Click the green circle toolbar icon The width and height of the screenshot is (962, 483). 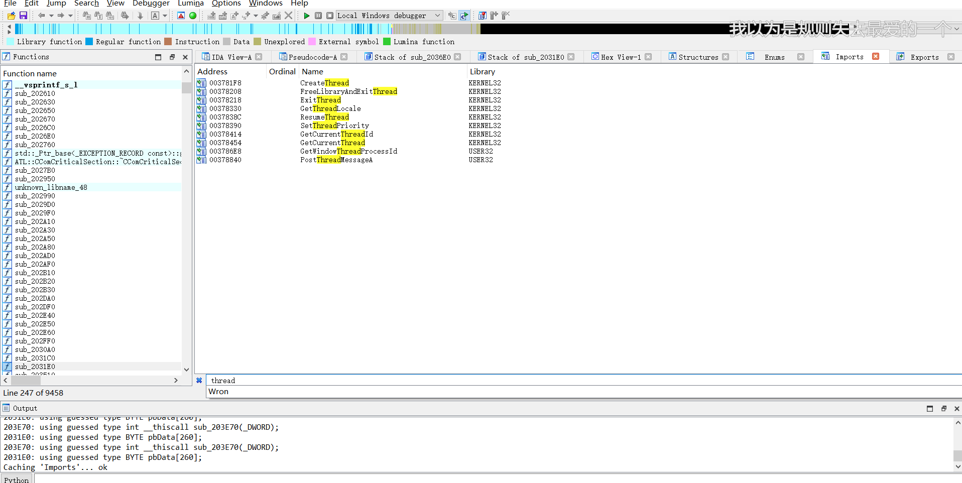pyautogui.click(x=193, y=16)
